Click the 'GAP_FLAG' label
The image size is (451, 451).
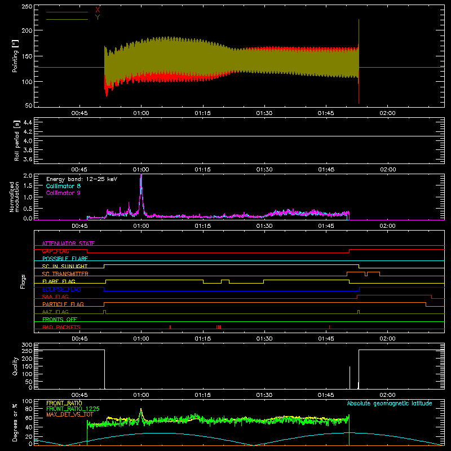pos(55,251)
